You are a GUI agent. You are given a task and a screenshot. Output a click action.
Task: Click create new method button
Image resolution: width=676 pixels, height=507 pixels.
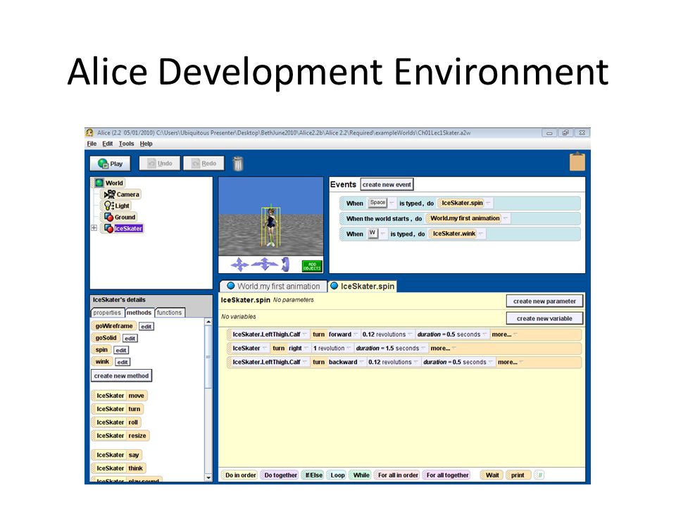(x=121, y=376)
